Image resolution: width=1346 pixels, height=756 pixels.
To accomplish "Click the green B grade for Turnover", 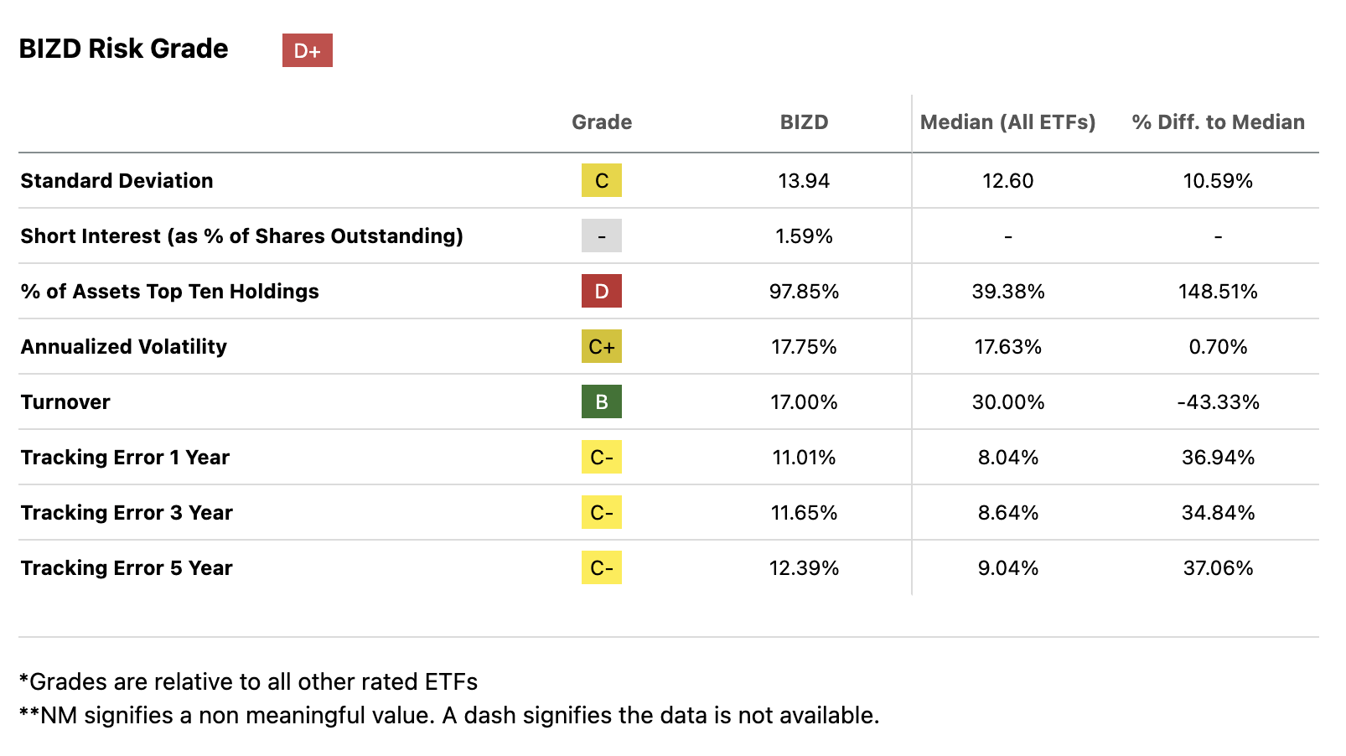I will (x=601, y=401).
